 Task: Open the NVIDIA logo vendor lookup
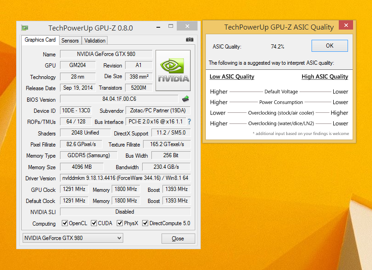[173, 70]
